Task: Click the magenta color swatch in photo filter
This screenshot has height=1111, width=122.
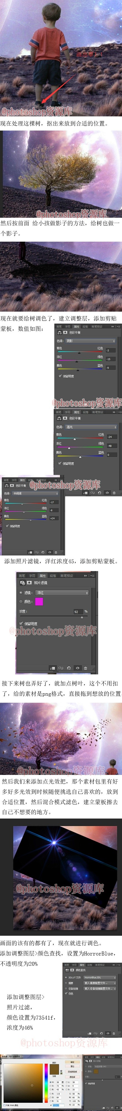Action: click(39, 602)
